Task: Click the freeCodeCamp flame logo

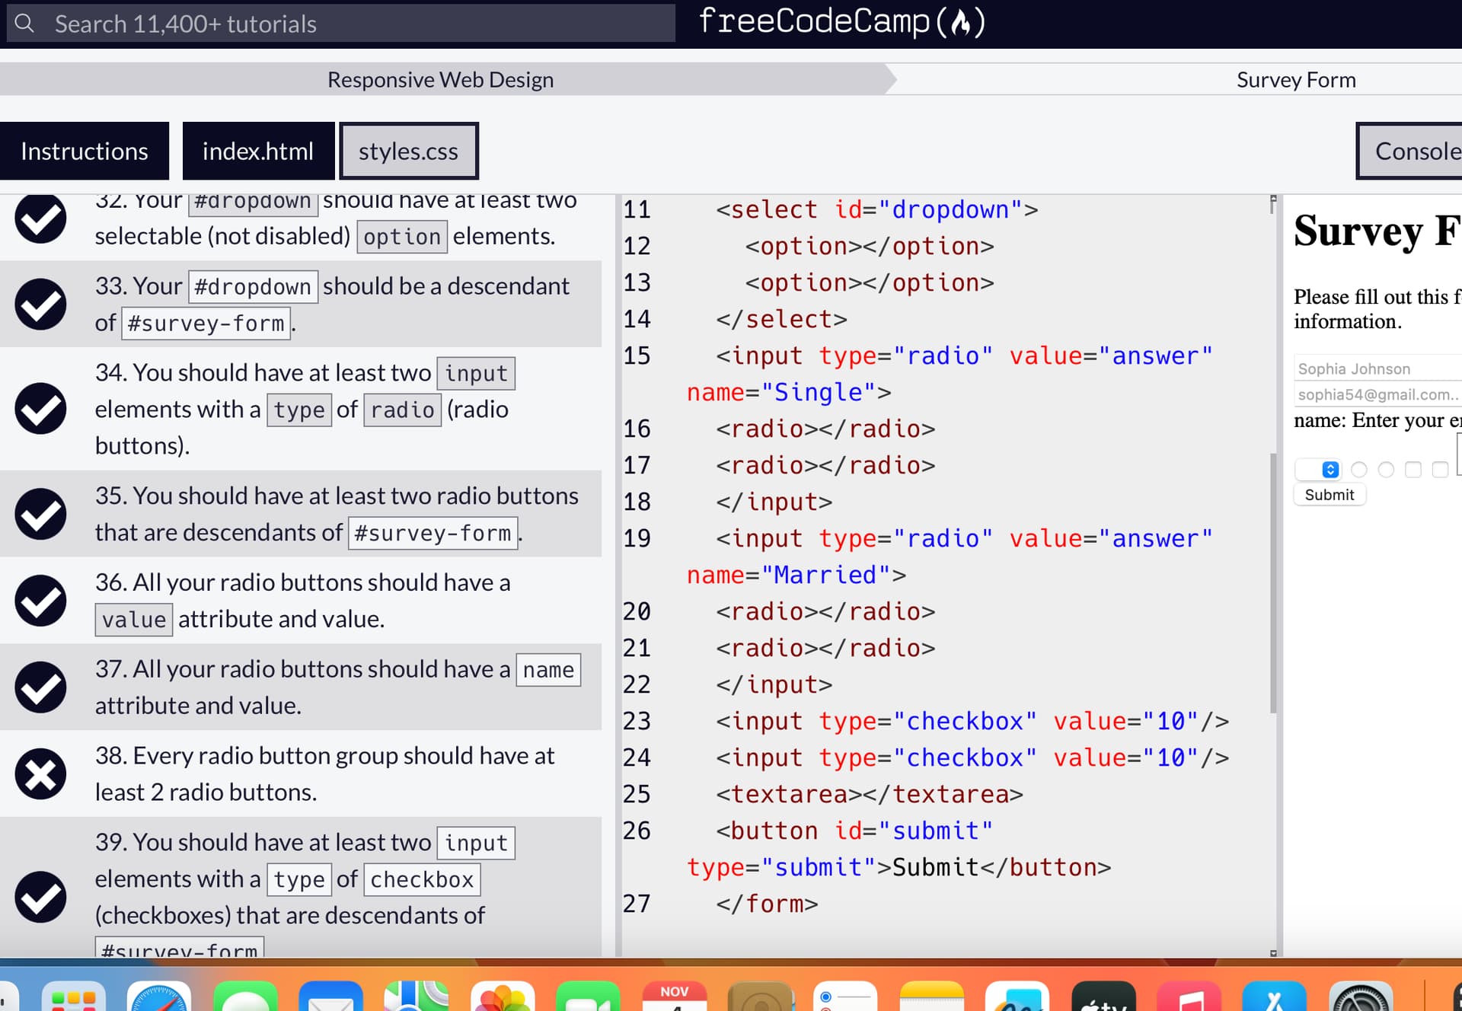Action: tap(961, 22)
